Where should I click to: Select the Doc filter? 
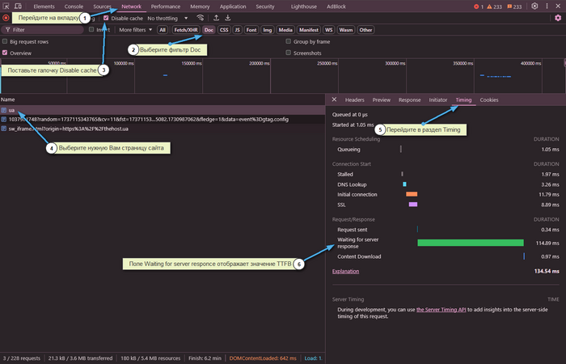pyautogui.click(x=209, y=30)
